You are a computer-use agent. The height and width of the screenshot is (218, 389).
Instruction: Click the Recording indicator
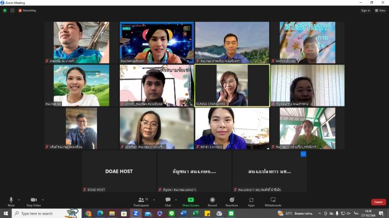(x=28, y=10)
